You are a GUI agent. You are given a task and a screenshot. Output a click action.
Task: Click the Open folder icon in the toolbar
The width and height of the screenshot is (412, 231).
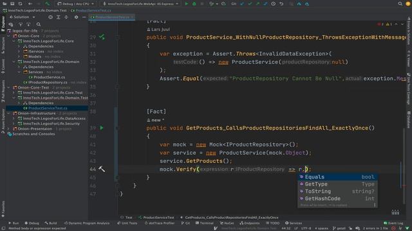(x=5, y=4)
